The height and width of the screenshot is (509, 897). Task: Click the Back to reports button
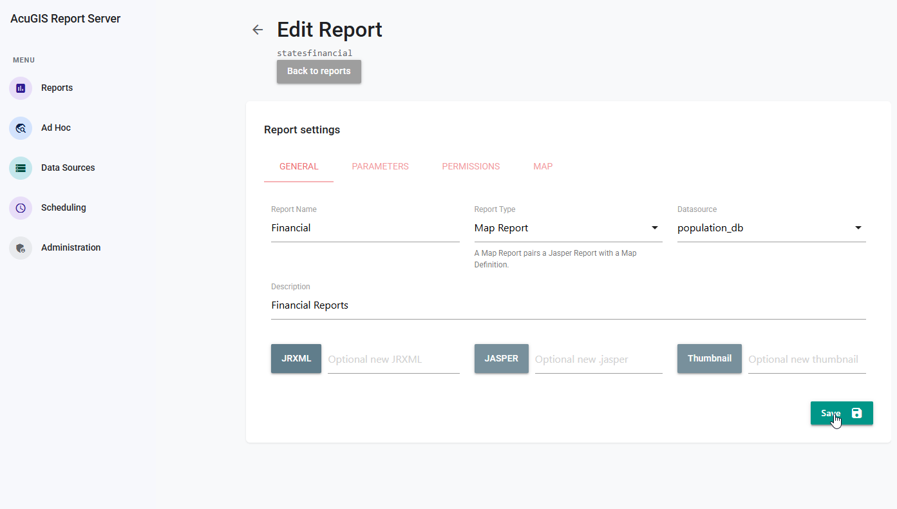click(319, 72)
